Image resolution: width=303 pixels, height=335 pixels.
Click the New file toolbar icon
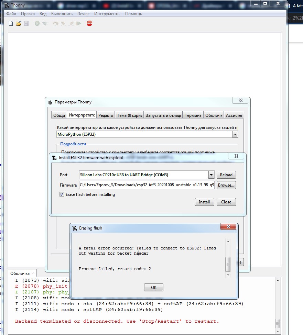point(11,23)
